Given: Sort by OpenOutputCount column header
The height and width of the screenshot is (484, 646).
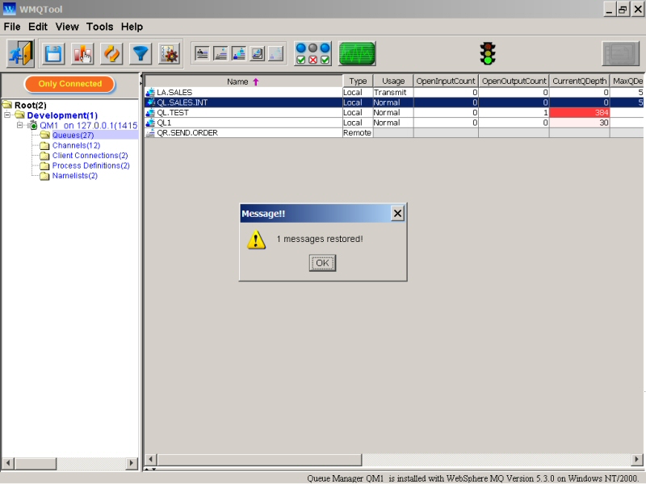Looking at the screenshot, I should tap(514, 81).
